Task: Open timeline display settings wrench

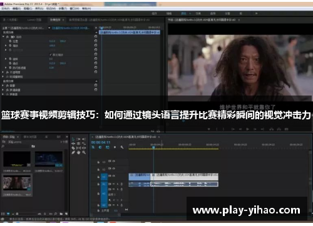Action: point(122,147)
